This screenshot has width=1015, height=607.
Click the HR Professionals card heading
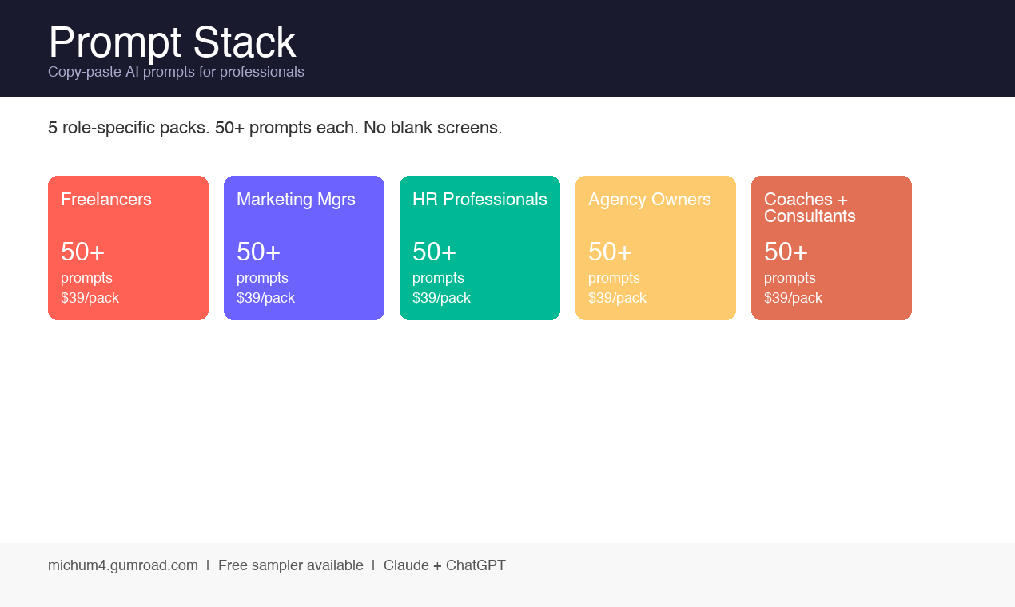pos(480,199)
